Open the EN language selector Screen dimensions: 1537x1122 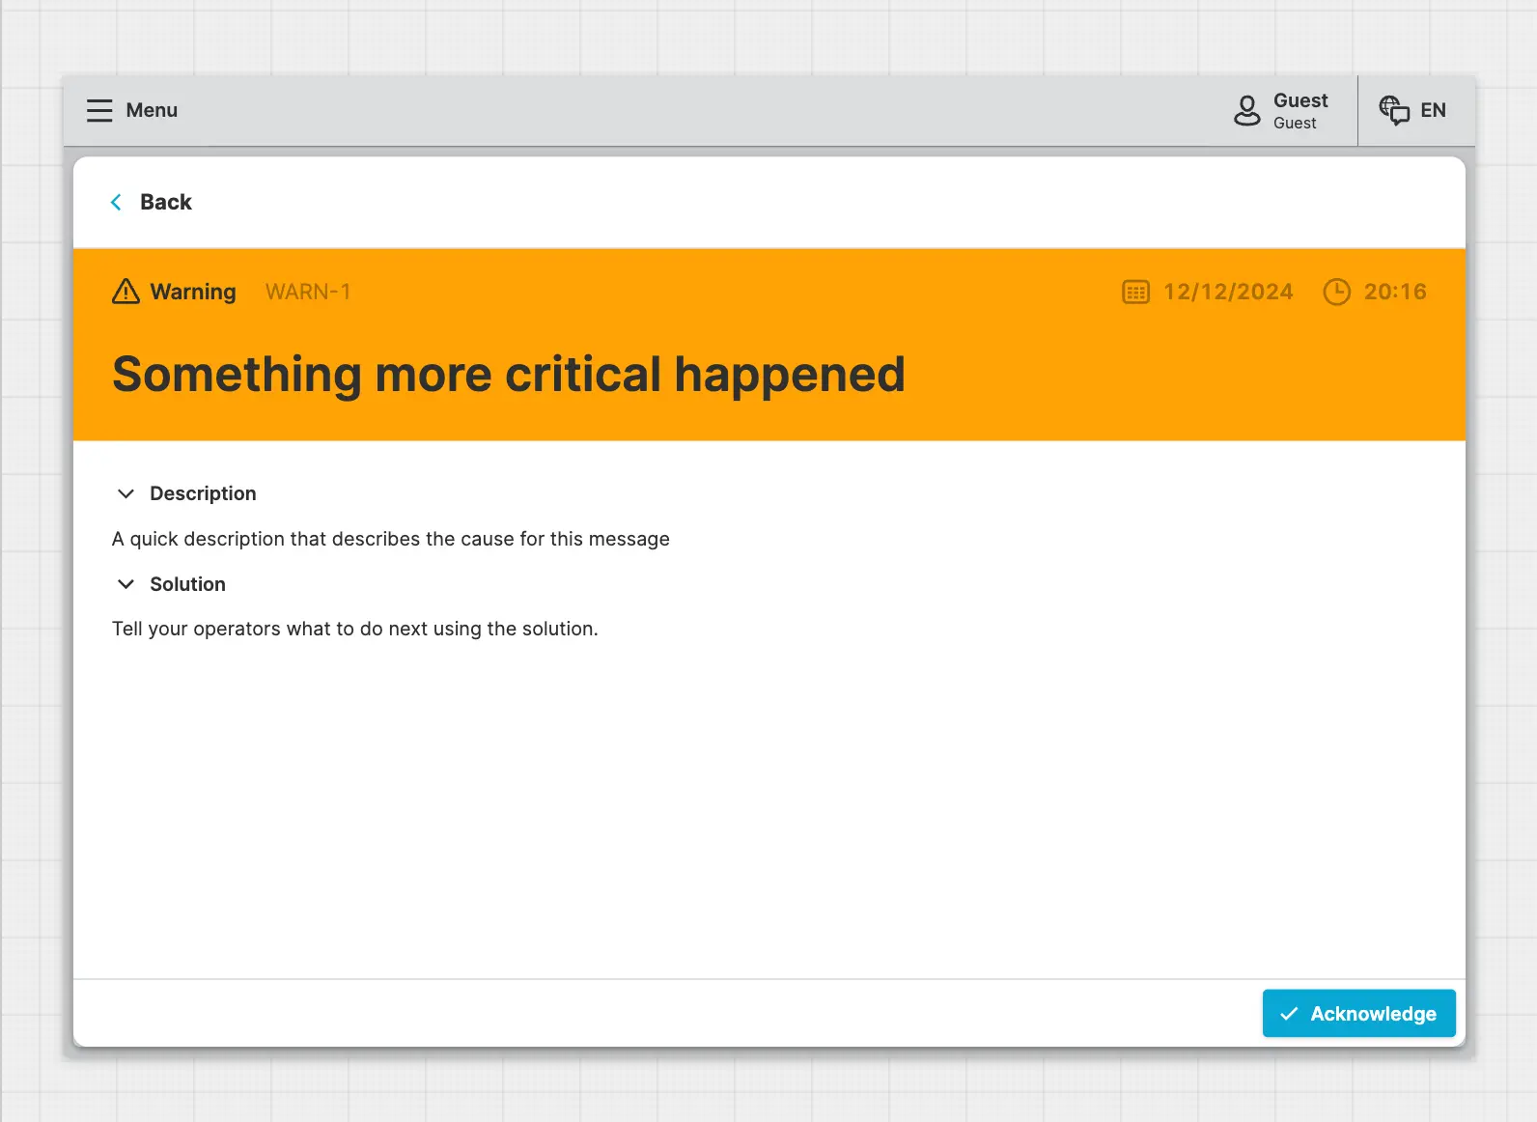point(1433,110)
